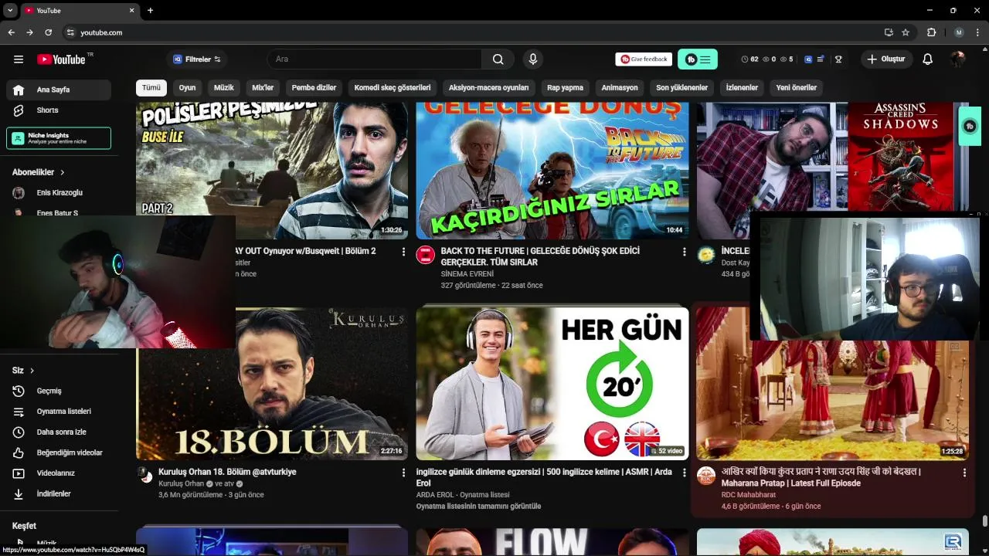Viewport: 989px width, 556px height.
Task: Open the Chrome three-dot menu
Action: 978,32
